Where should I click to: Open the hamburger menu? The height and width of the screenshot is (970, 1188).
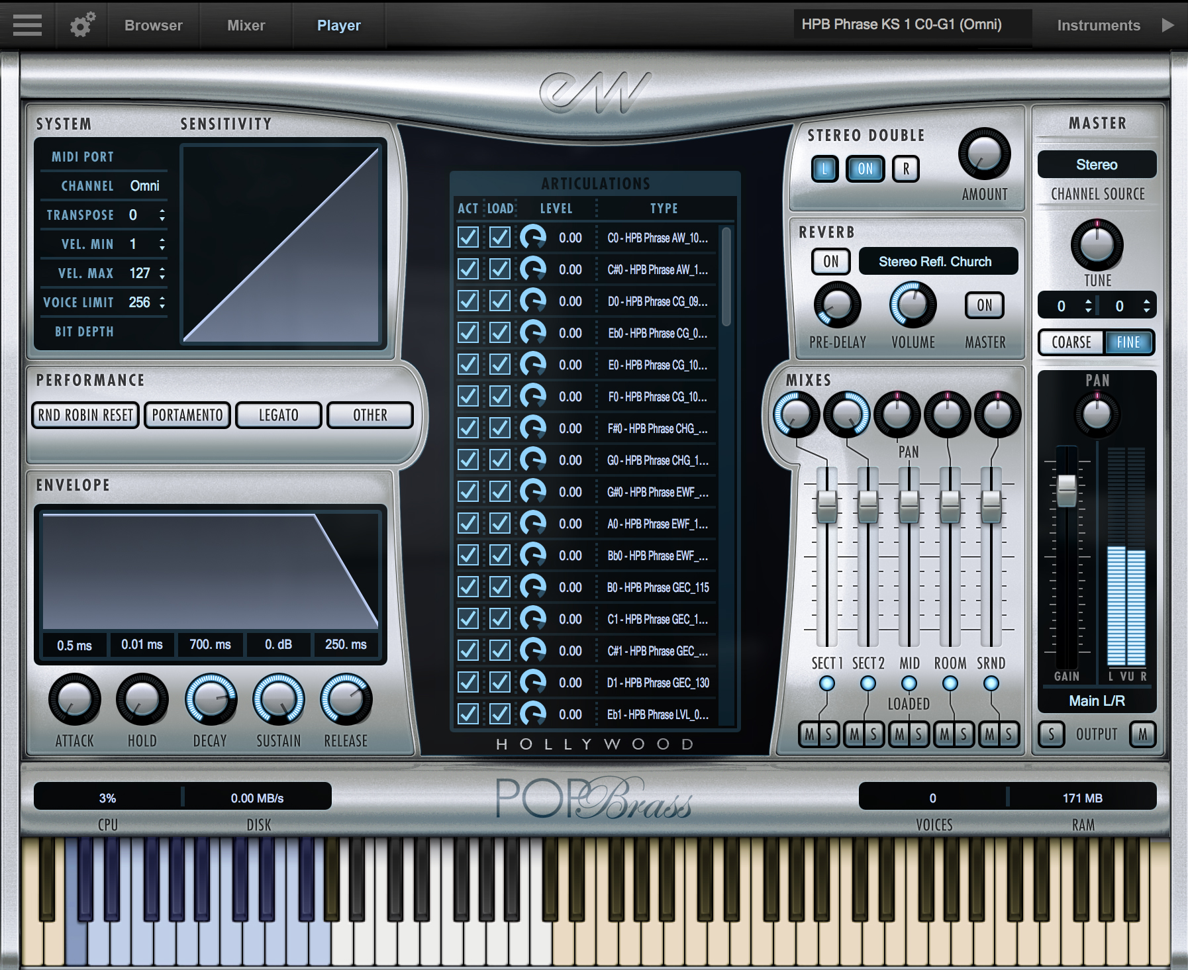pyautogui.click(x=26, y=25)
